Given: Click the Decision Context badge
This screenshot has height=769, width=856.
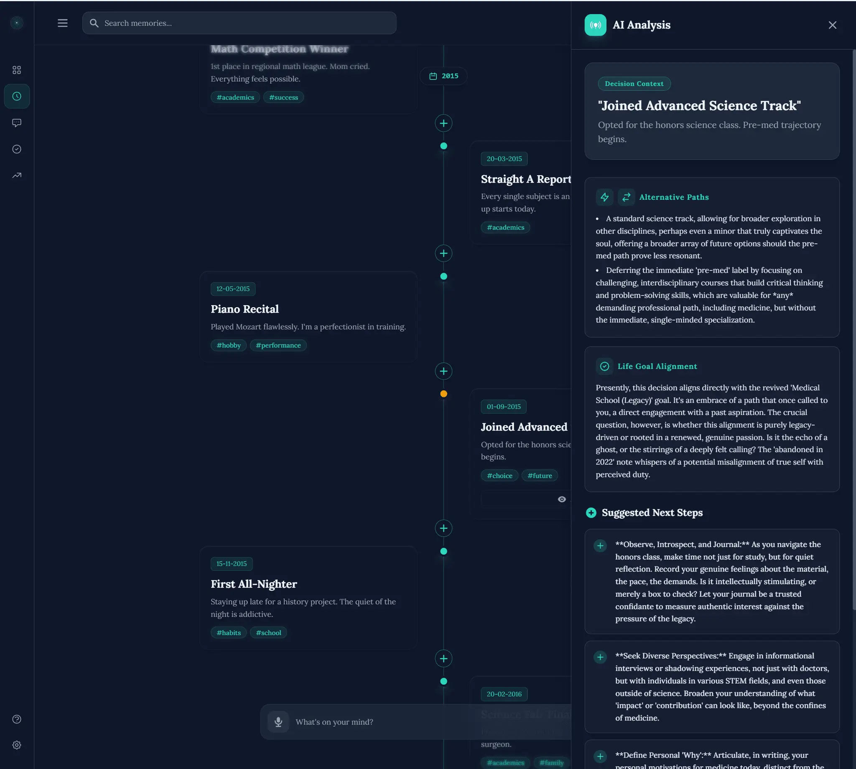Looking at the screenshot, I should (634, 84).
